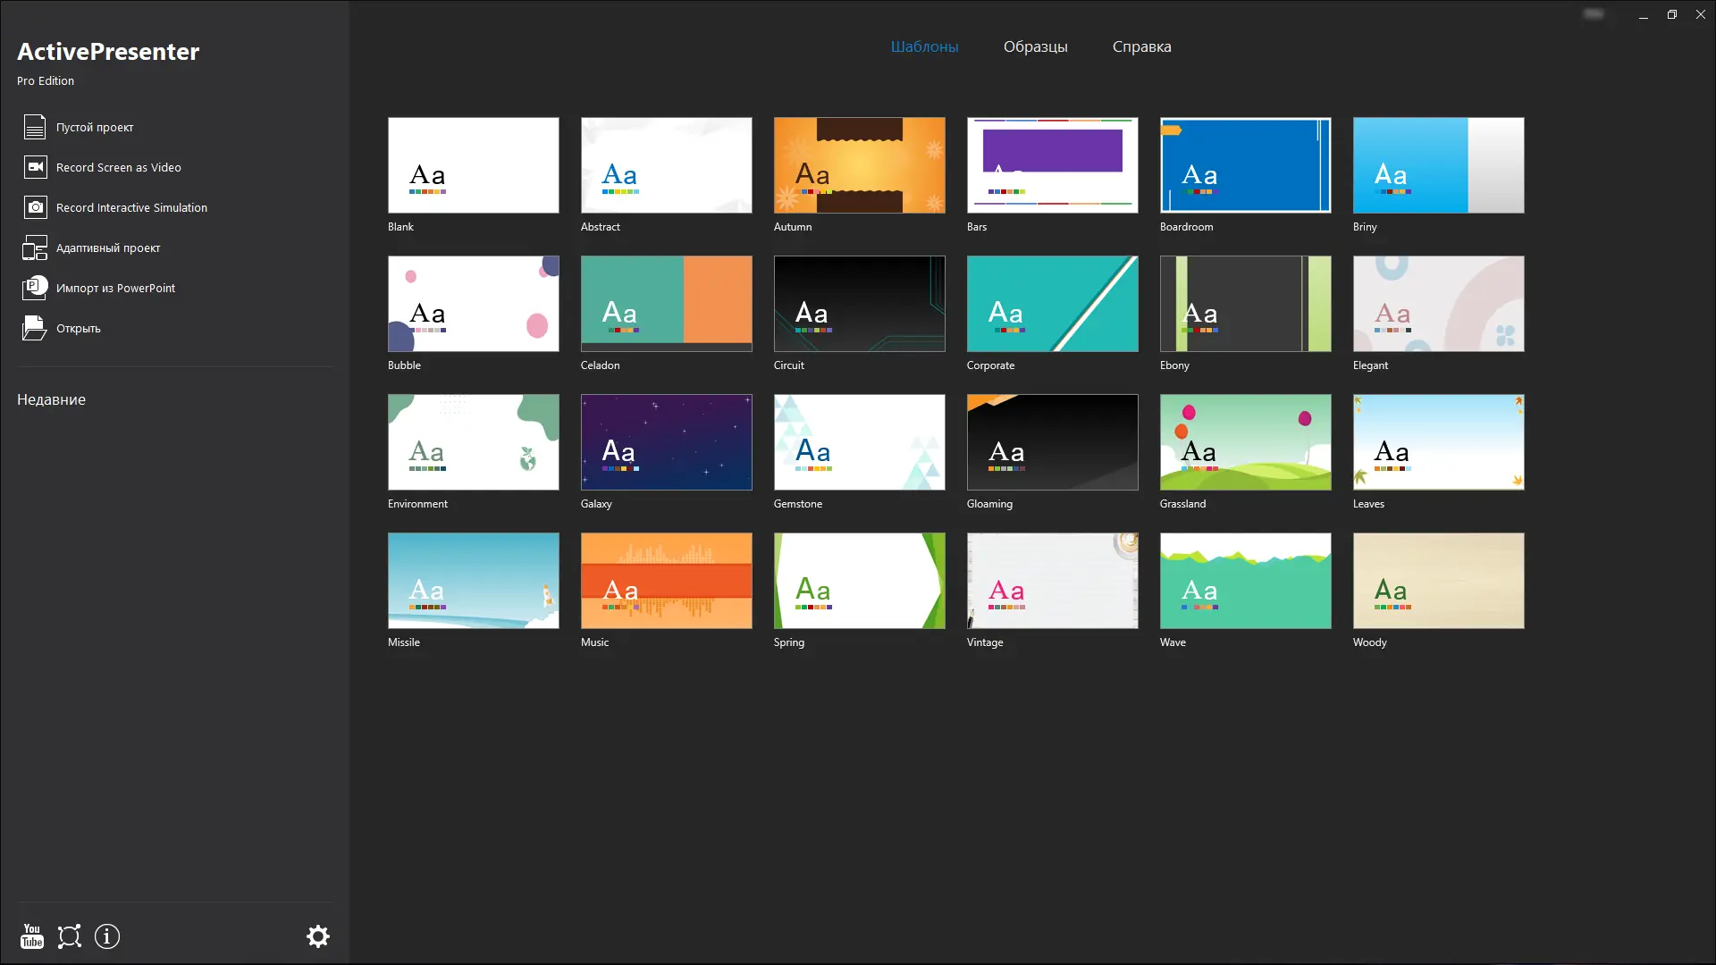
Task: Open settings via the gear icon
Action: tap(318, 936)
